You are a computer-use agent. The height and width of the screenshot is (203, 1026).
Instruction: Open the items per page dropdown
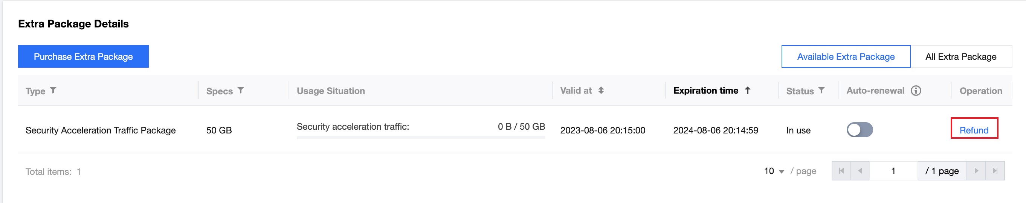pos(774,171)
